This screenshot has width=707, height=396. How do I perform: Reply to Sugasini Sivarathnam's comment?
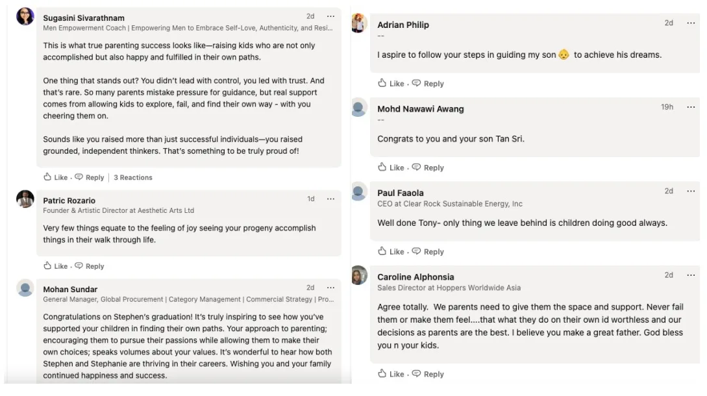[90, 177]
